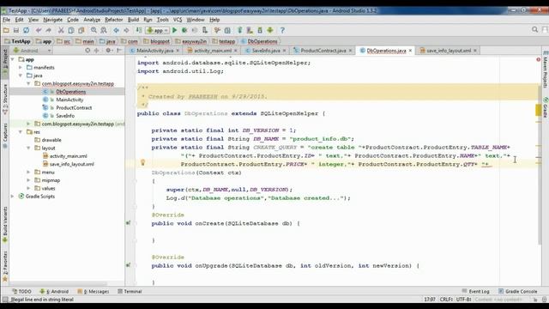Image resolution: width=549 pixels, height=309 pixels.
Task: Open the File menu
Action: coord(7,20)
